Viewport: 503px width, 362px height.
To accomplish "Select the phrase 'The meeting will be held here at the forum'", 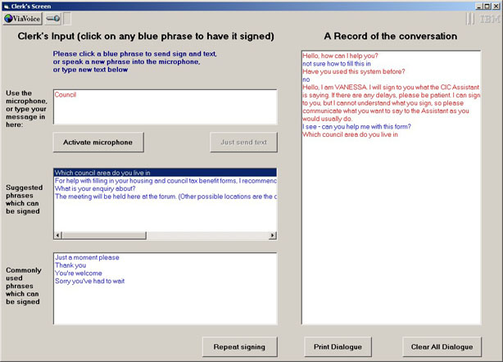I will 165,197.
